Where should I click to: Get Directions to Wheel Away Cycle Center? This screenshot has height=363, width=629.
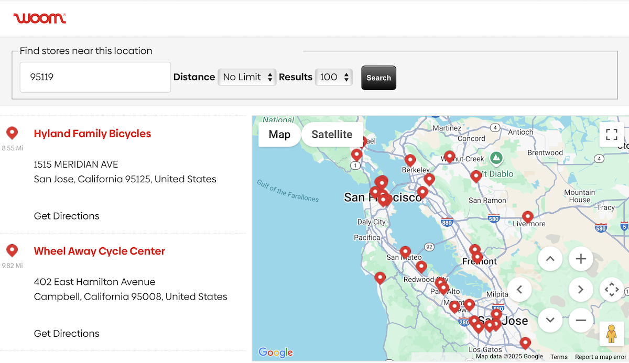click(67, 333)
